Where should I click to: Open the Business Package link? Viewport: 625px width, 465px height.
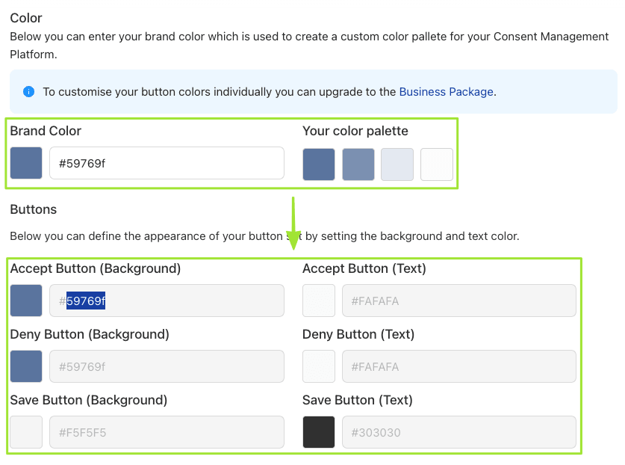click(x=446, y=92)
